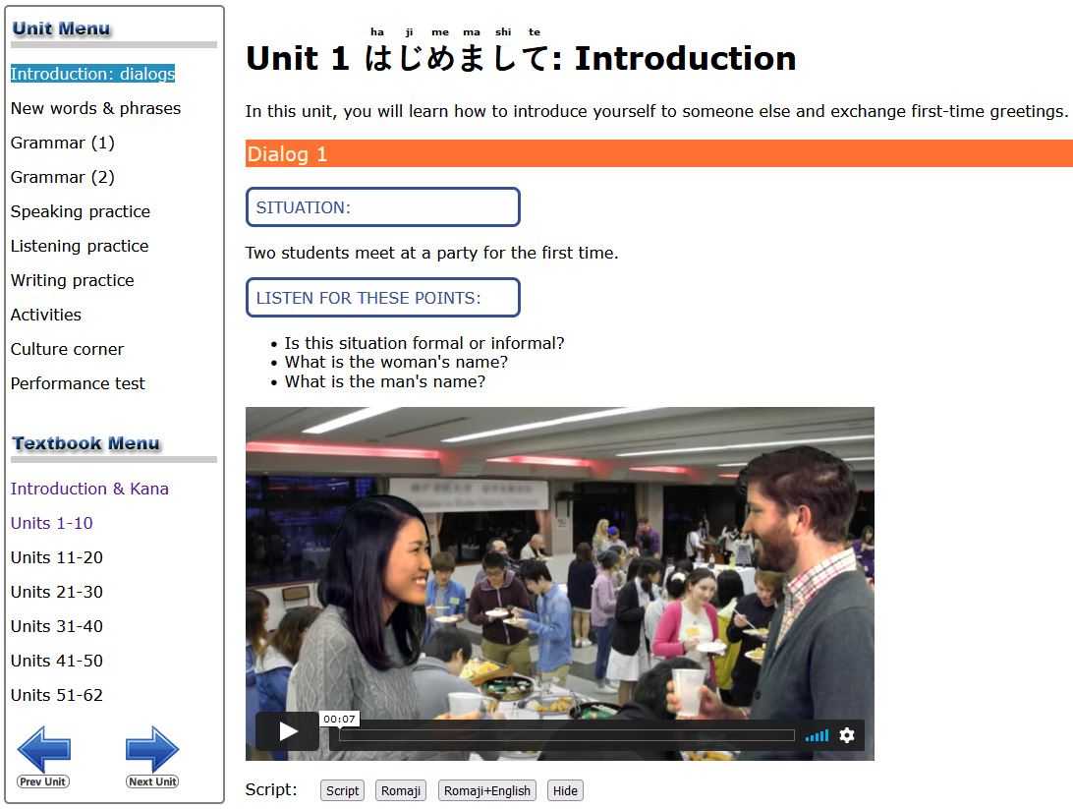The image size is (1073, 809).
Task: Select Units 11-20 in Textbook Menu
Action: pos(56,557)
